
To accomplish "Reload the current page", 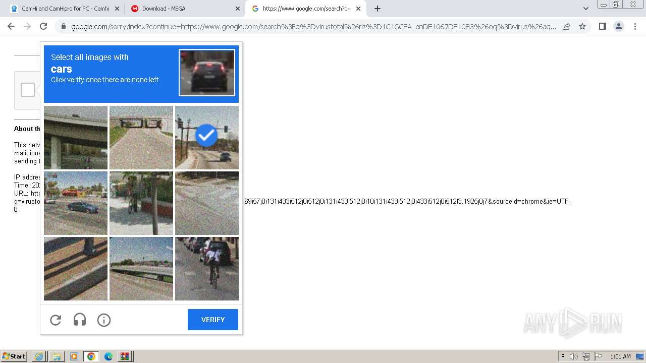I will (x=43, y=26).
